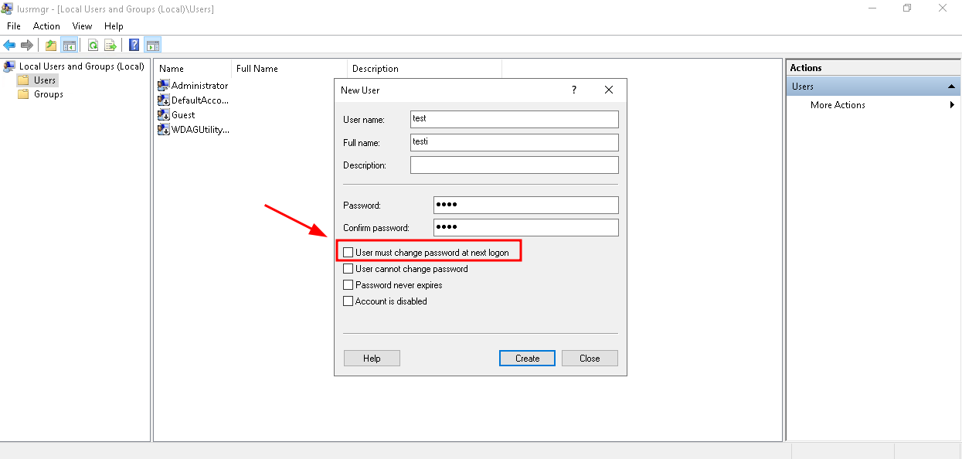The height and width of the screenshot is (459, 962).
Task: Toggle Show/Hide Action Pane icon
Action: [152, 45]
